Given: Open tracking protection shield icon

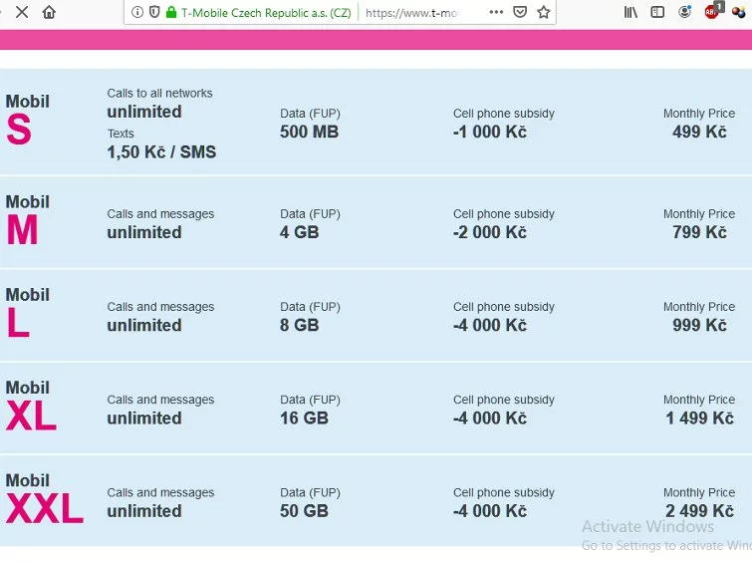Looking at the screenshot, I should [154, 13].
